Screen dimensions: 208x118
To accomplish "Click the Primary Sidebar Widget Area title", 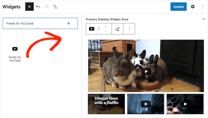I will click(107, 19).
